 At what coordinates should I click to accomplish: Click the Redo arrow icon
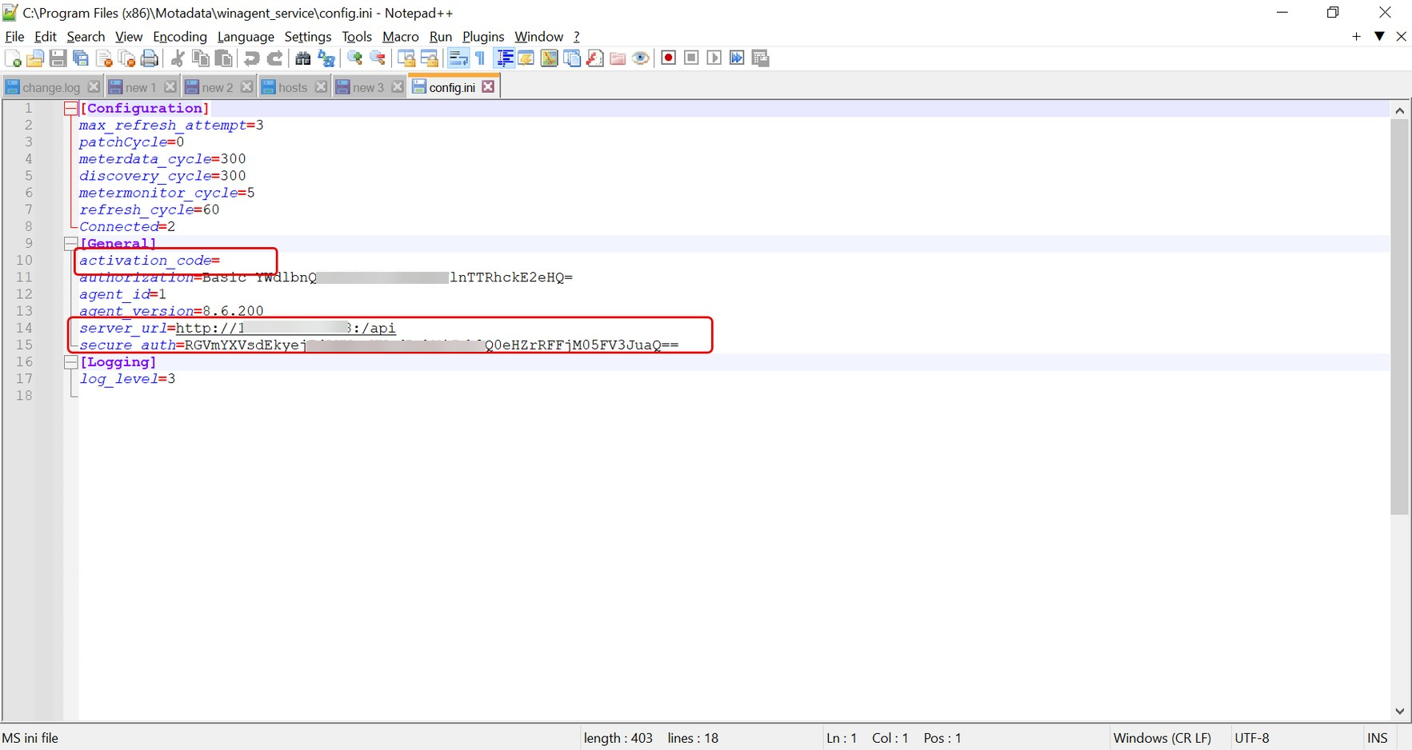pyautogui.click(x=275, y=58)
